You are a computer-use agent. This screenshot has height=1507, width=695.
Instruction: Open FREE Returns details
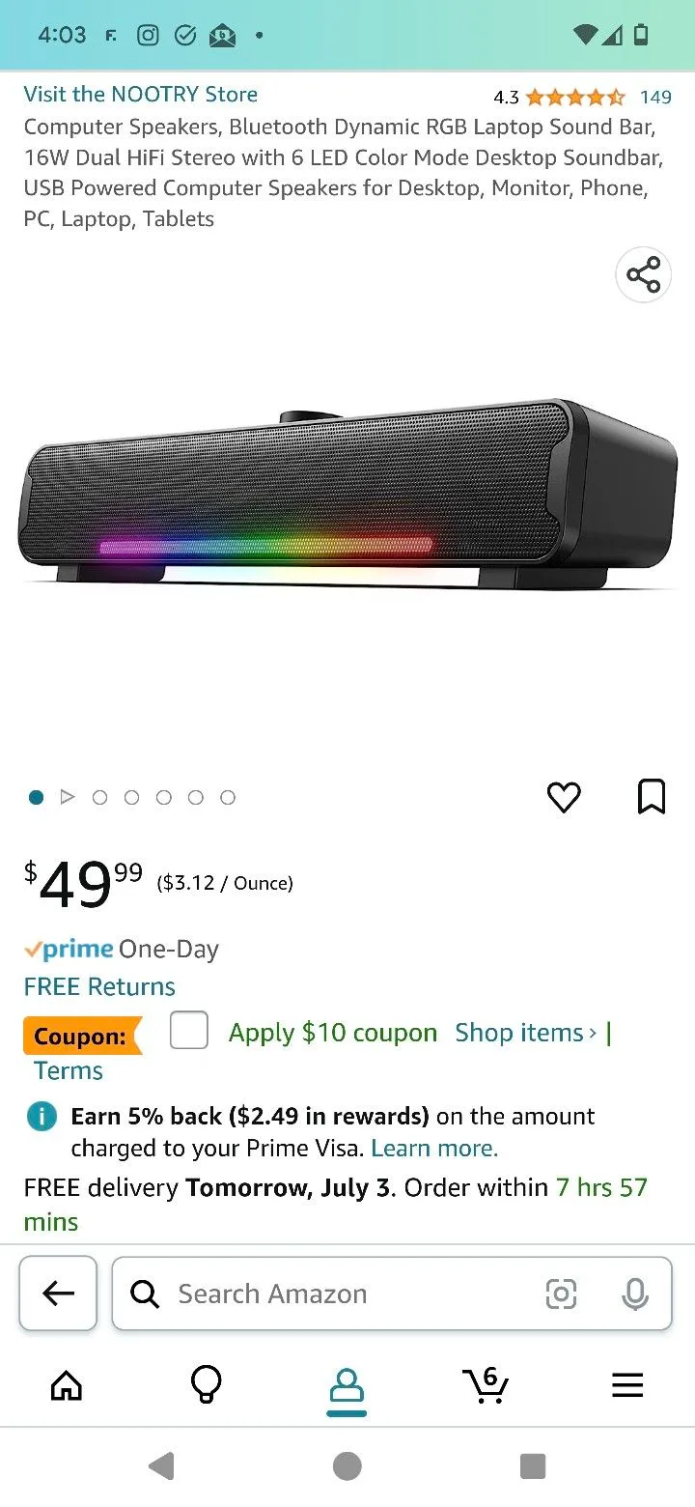[x=98, y=986]
